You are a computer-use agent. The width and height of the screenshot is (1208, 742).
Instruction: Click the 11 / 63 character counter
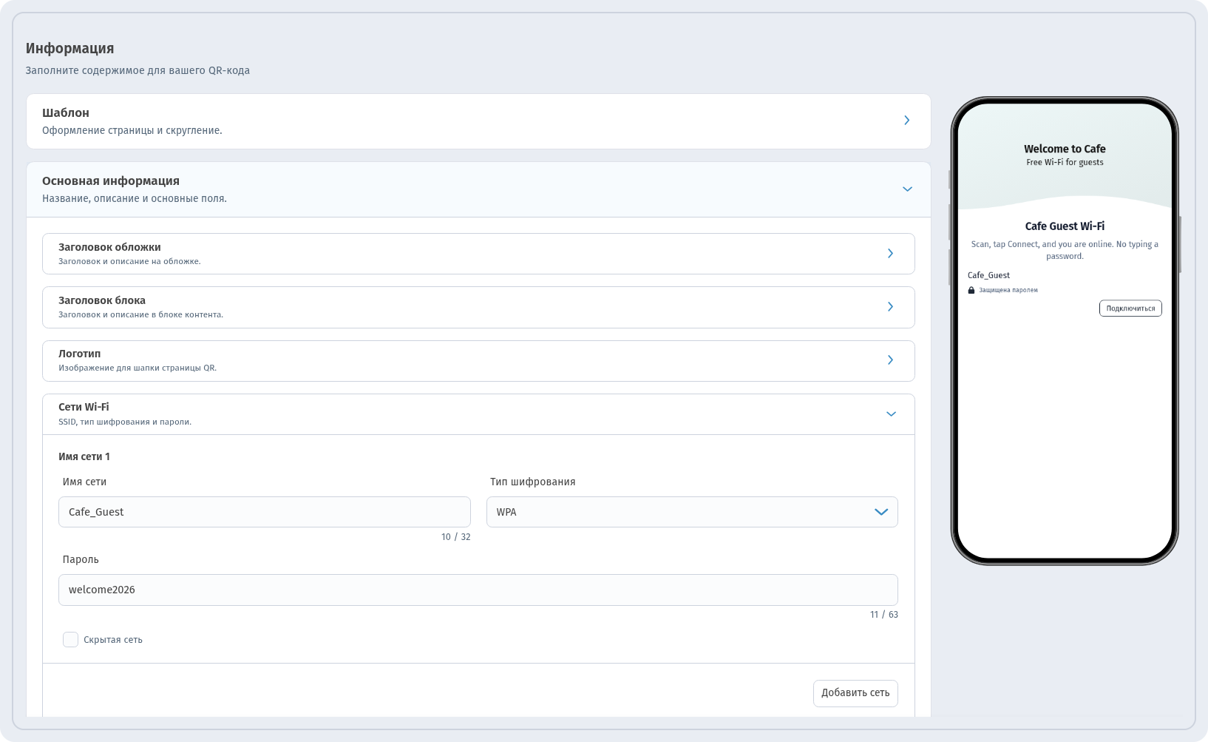coord(883,615)
